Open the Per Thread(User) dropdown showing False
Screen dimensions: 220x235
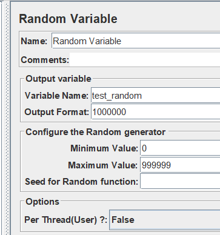(165, 220)
